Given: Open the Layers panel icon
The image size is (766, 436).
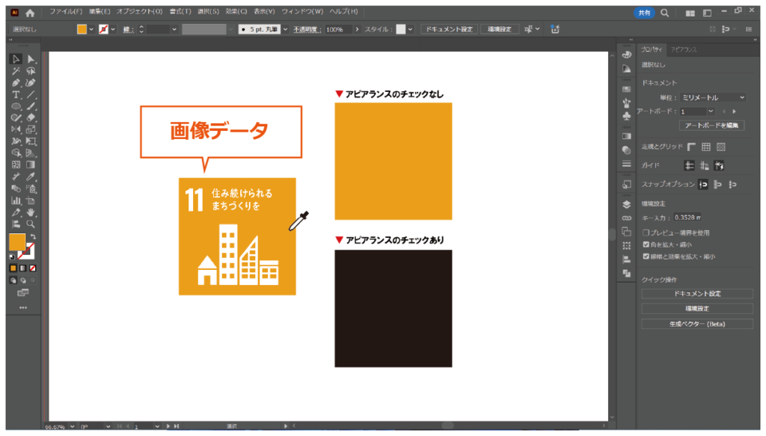Looking at the screenshot, I should pyautogui.click(x=627, y=205).
